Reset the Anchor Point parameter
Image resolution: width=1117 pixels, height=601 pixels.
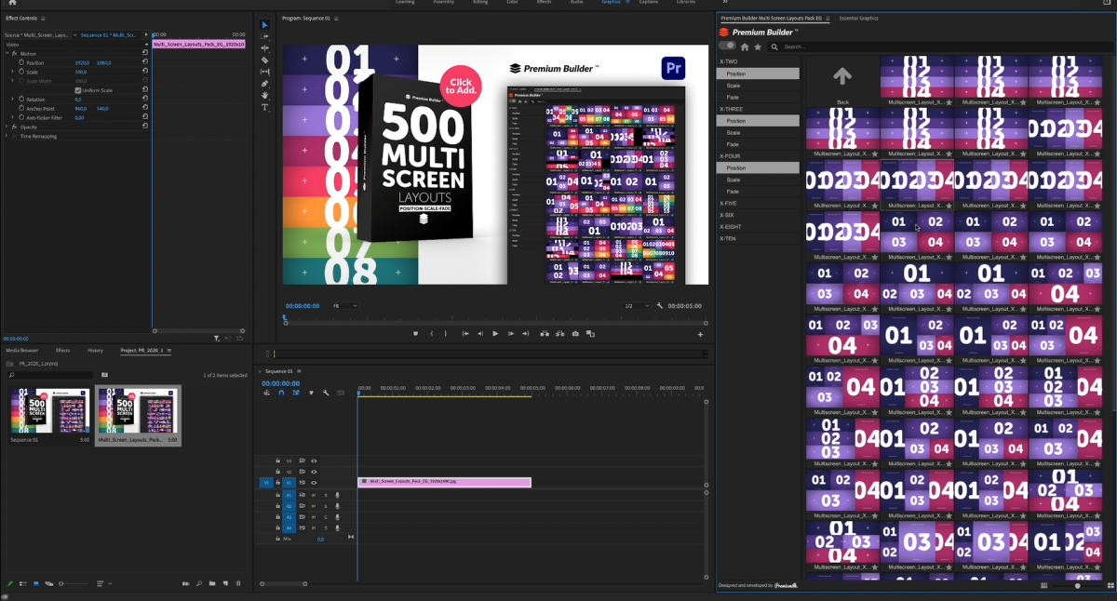tap(145, 109)
